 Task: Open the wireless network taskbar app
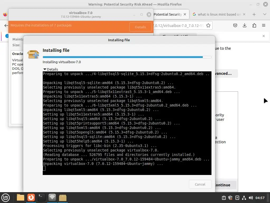click(x=52, y=197)
